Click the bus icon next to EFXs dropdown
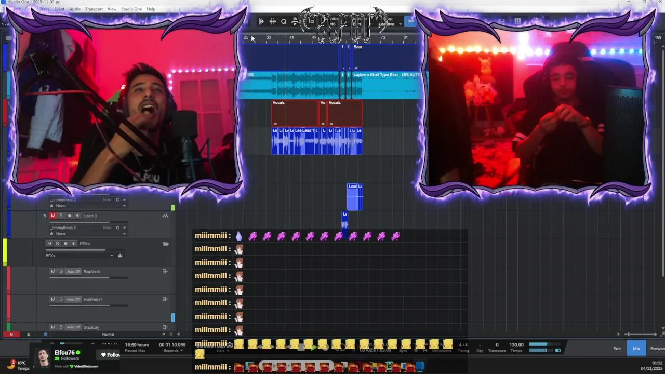 120,256
